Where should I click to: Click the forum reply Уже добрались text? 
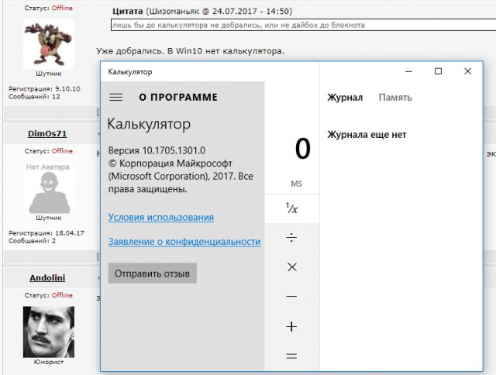[191, 51]
